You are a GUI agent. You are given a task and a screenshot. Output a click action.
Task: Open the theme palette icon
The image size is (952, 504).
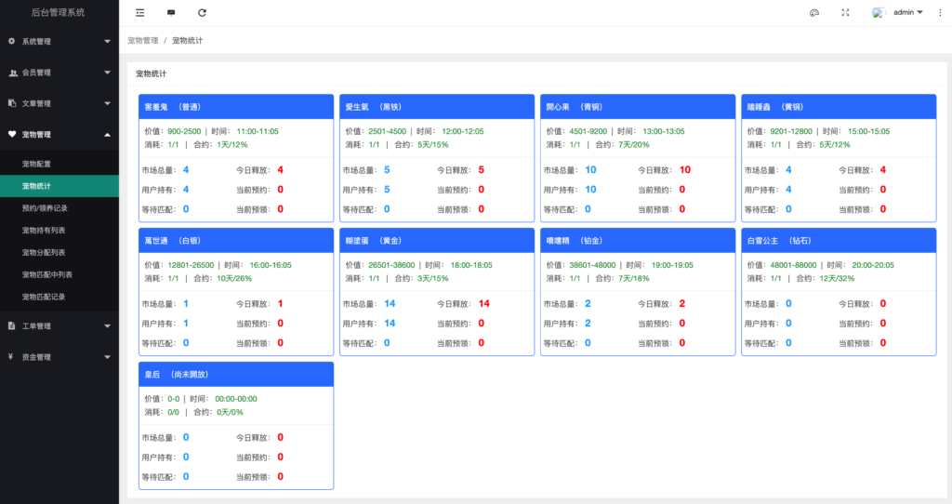814,13
